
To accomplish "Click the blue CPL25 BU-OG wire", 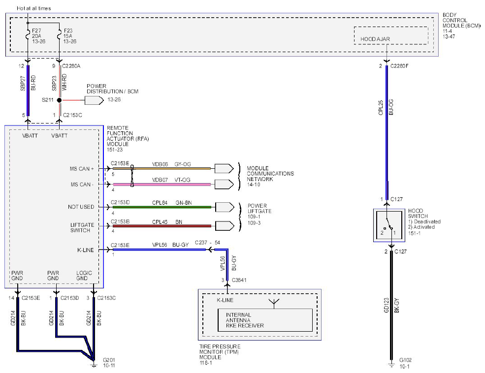I will [x=387, y=133].
